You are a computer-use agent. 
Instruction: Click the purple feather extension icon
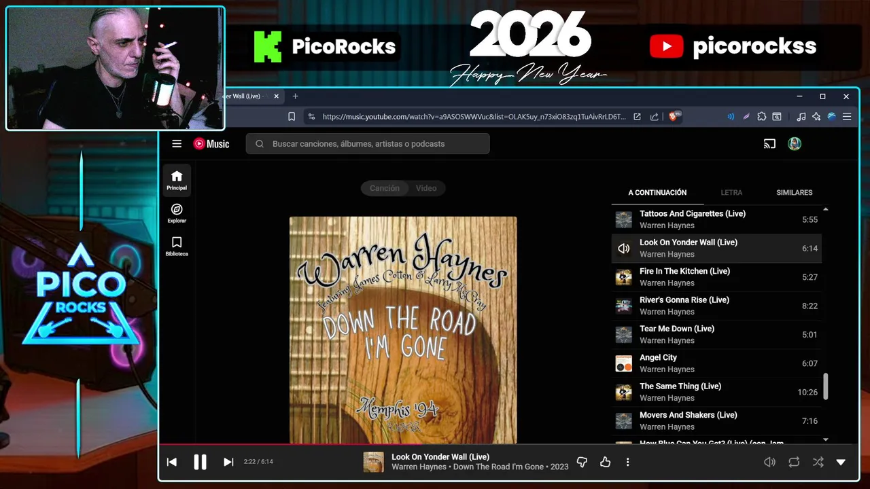[x=746, y=117]
